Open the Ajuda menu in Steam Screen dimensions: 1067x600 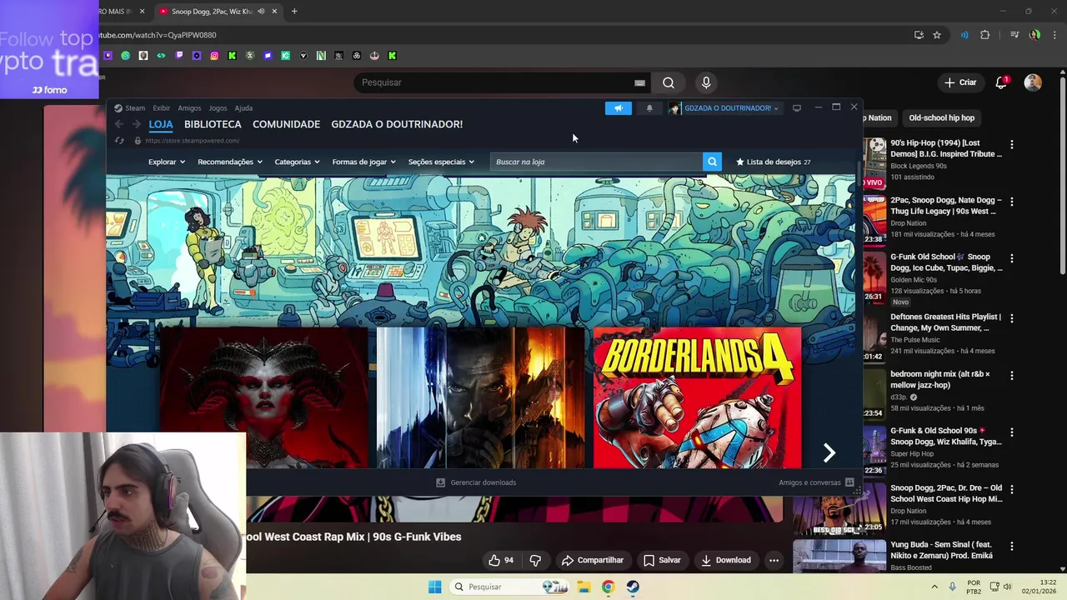click(x=243, y=108)
